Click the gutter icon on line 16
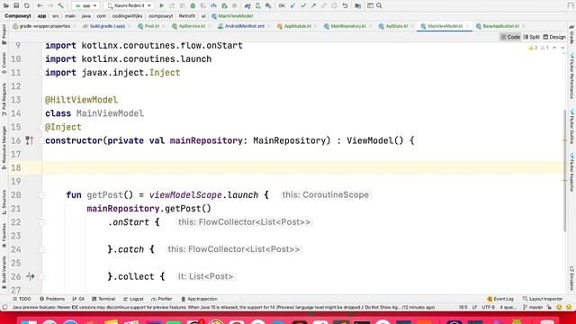Image resolution: width=576 pixels, height=324 pixels. pos(30,140)
